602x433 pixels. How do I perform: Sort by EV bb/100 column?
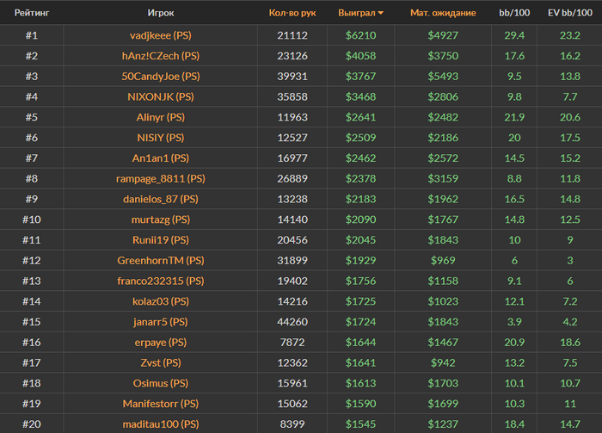click(570, 13)
